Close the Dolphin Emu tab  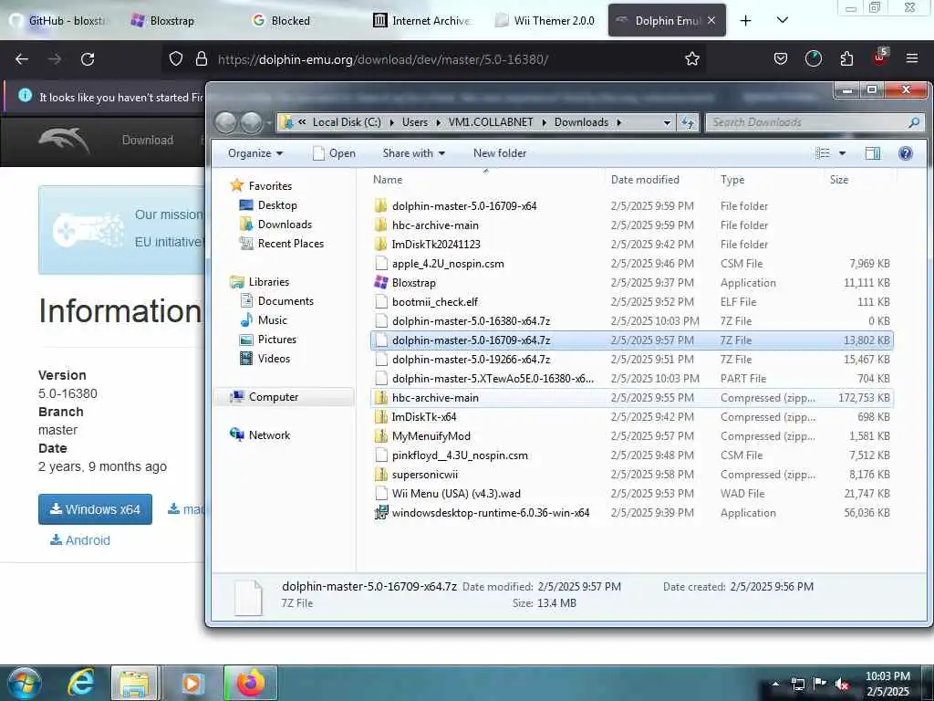point(711,21)
